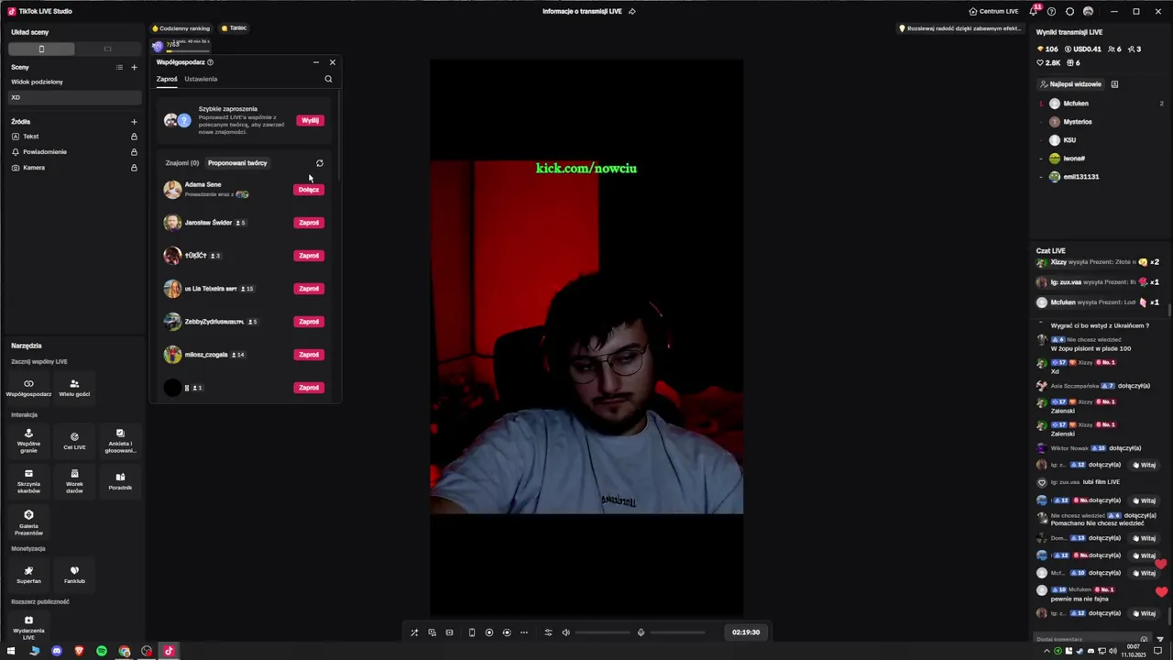Select Znajomi (0) filter
The height and width of the screenshot is (660, 1173).
pyautogui.click(x=181, y=163)
